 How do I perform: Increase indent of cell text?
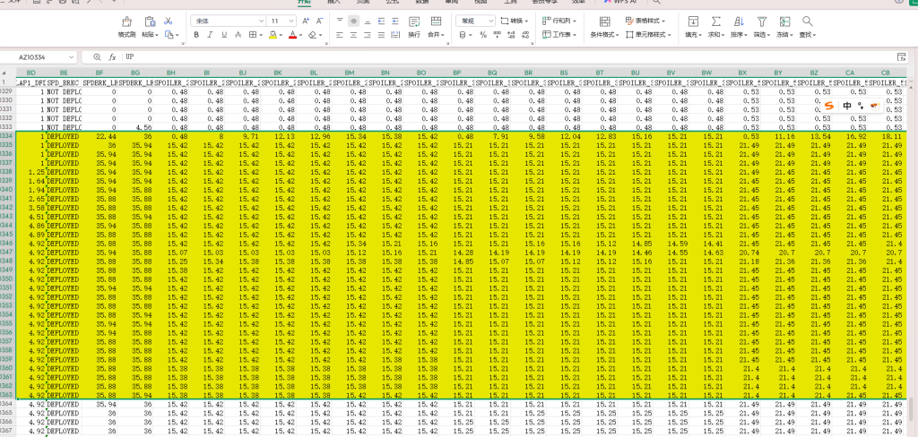(x=395, y=21)
